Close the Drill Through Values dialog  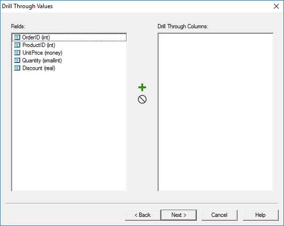(x=276, y=6)
